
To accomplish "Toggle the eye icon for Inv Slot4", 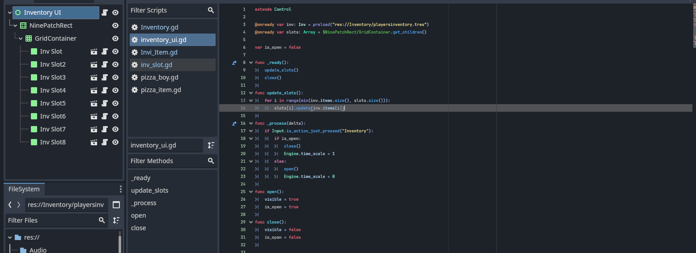I will (x=115, y=90).
